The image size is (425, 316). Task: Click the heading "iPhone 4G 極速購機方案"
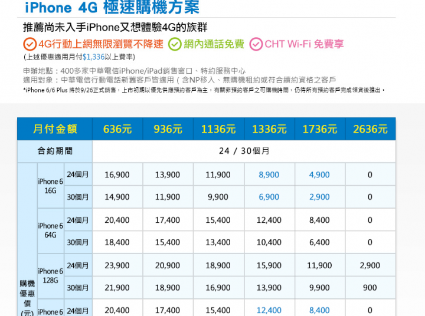[112, 7]
